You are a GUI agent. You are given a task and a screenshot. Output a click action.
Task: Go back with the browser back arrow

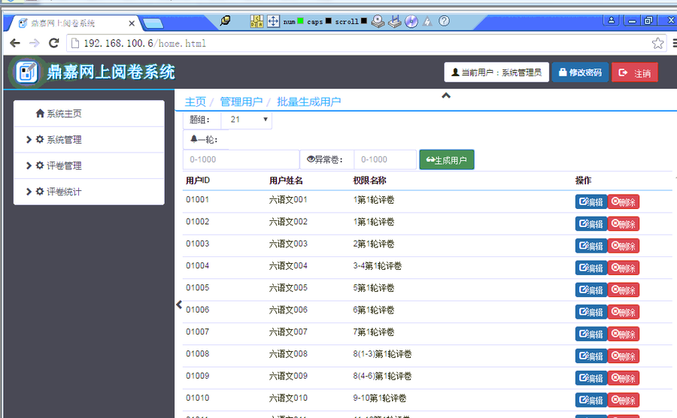pyautogui.click(x=15, y=43)
